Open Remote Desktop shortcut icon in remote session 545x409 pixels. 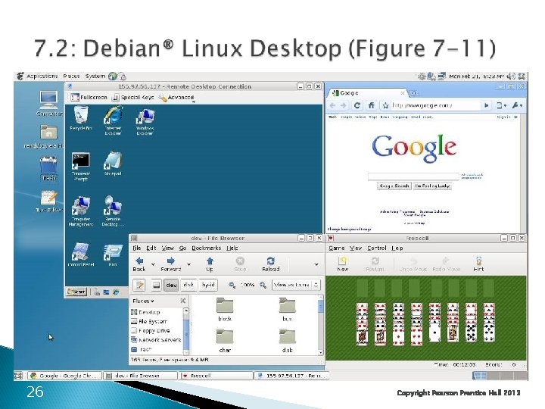(x=113, y=211)
